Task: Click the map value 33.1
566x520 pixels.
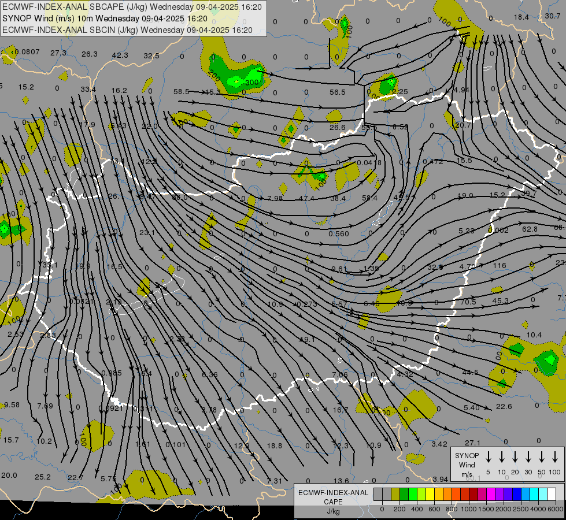Action: click(50, 265)
